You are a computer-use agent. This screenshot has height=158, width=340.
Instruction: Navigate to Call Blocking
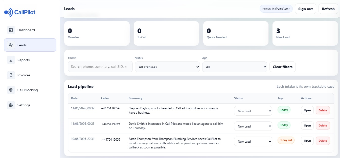[x=28, y=90]
